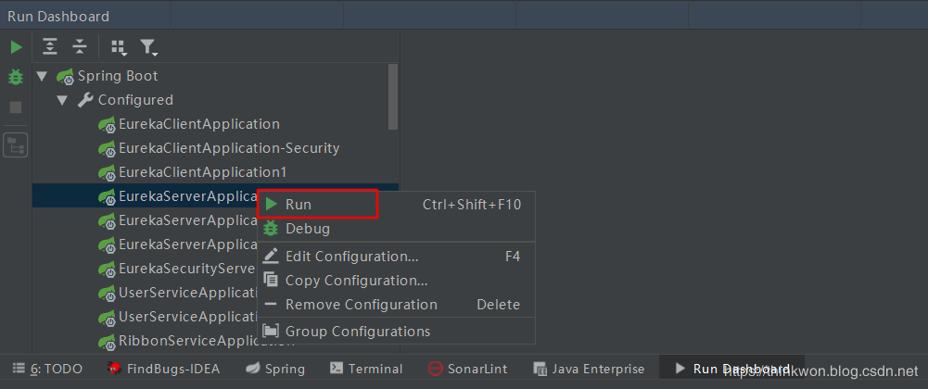Select Debug from the context menu
This screenshot has width=928, height=389.
point(307,229)
